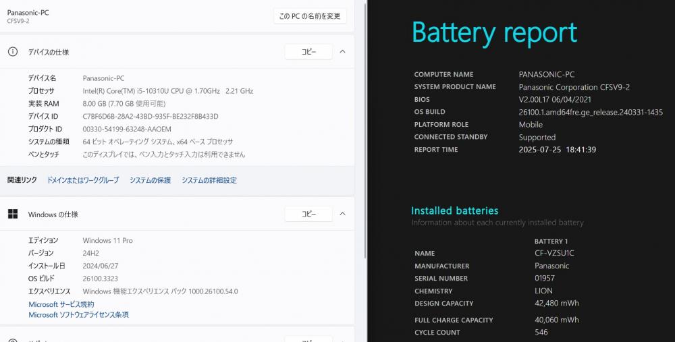675x342 pixels.
Task: Select CONNECTED STANDBY value Supported
Action: [537, 137]
